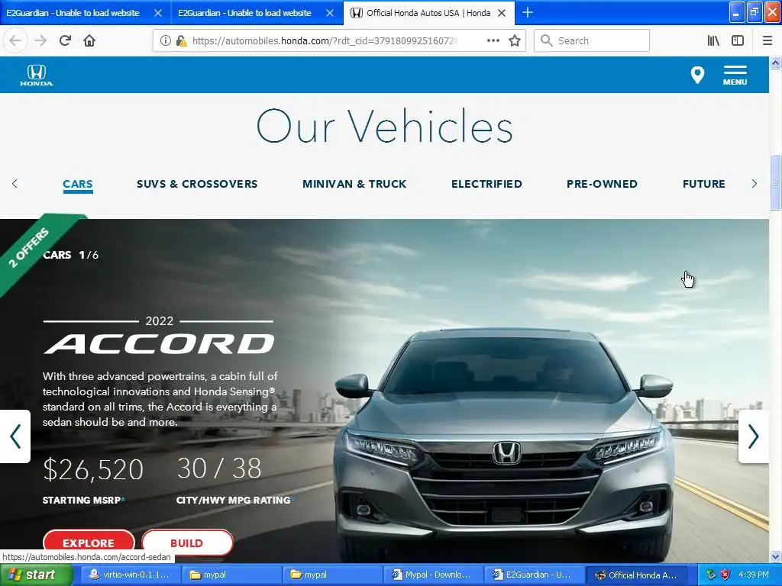Image resolution: width=782 pixels, height=586 pixels.
Task: Open the hamburger MENU button
Action: coord(735,76)
